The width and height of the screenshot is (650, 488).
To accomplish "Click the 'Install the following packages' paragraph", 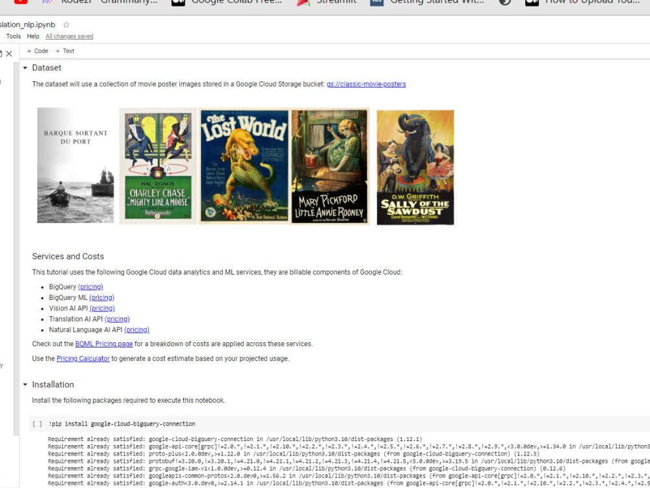I will pos(129,401).
